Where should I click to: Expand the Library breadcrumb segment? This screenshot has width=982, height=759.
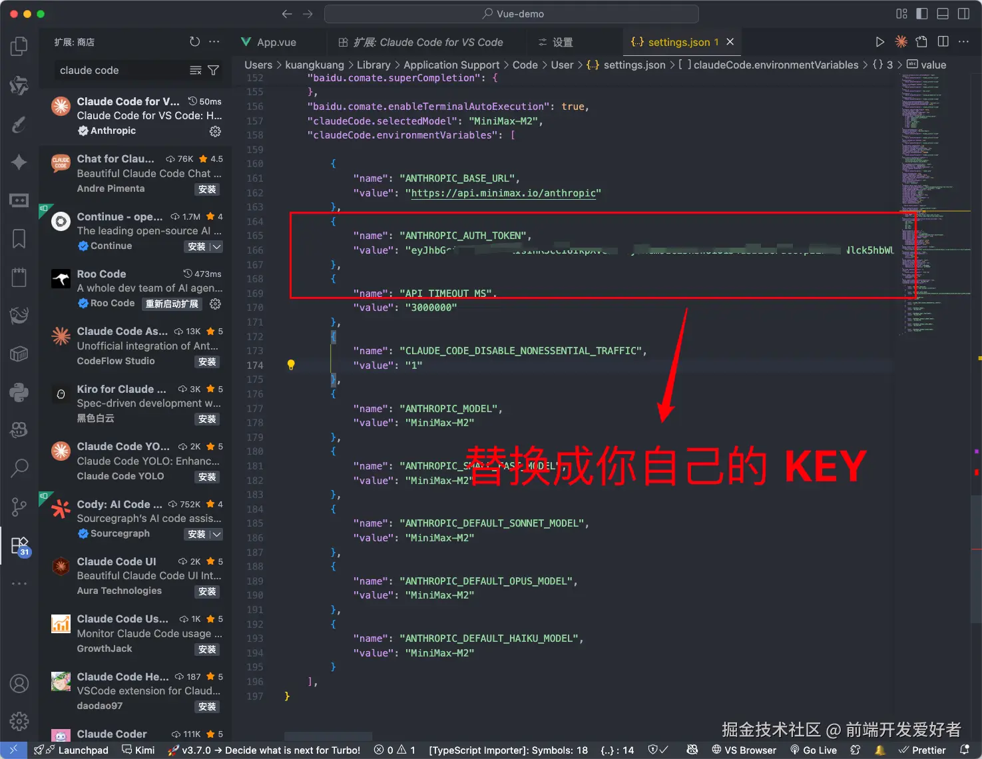(x=373, y=65)
